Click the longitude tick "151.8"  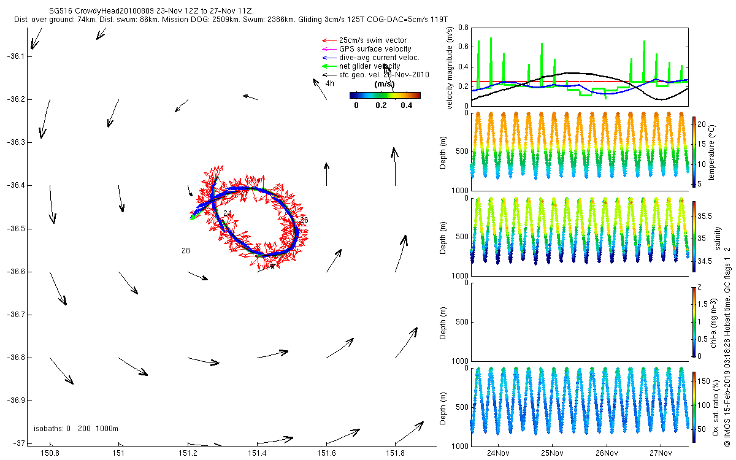[396, 453]
